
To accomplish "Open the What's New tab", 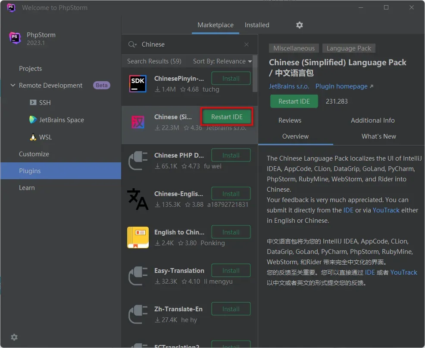I will point(378,136).
